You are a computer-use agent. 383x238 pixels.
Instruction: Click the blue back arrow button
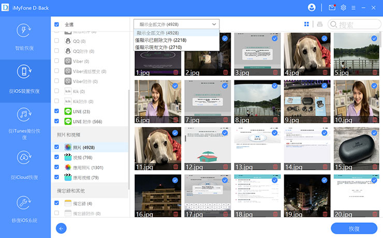point(62,228)
